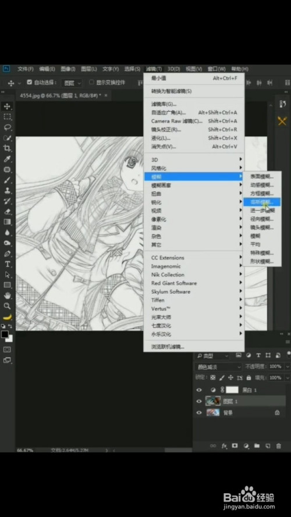Select the Gradient tool

coord(7,222)
